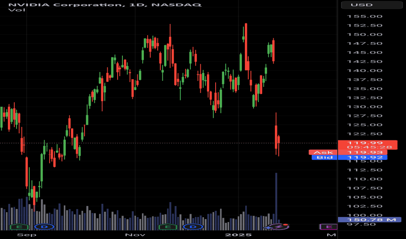Click the 122.50 price axis label
The height and width of the screenshot is (239, 406).
pos(365,134)
